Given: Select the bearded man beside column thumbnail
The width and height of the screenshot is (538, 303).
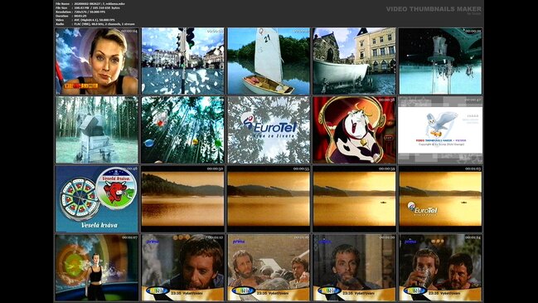Looking at the screenshot, I should 355,267.
